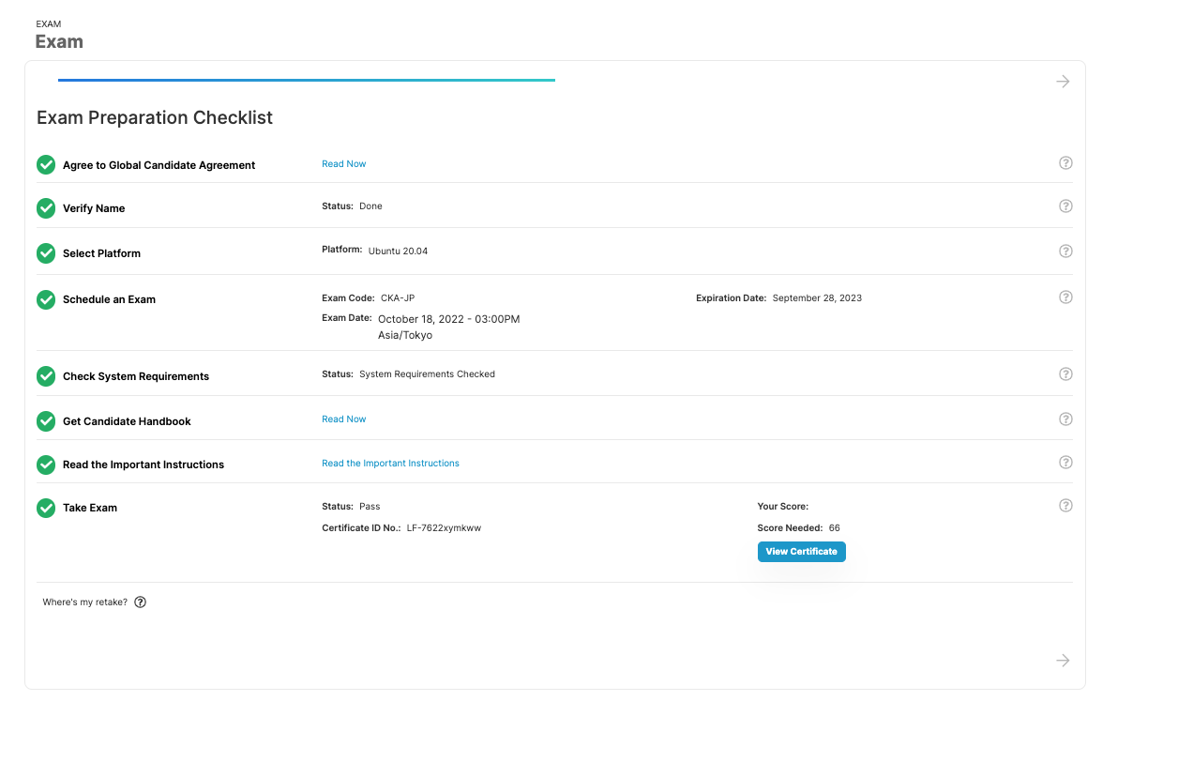Click the Exam page title

[x=59, y=41]
